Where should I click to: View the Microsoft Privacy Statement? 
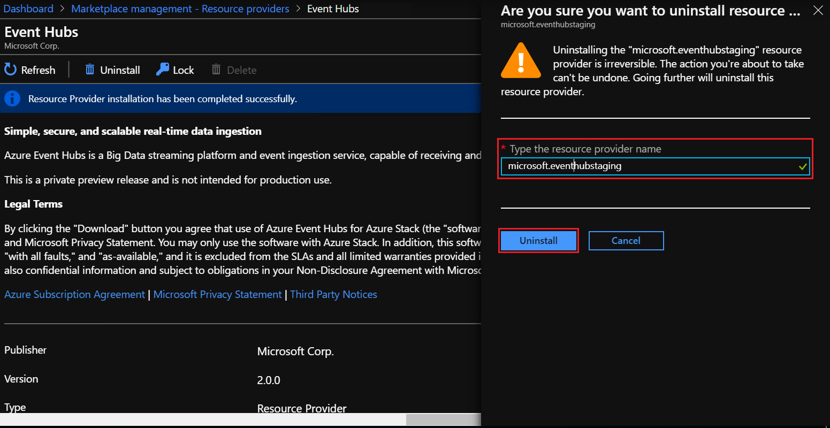point(217,294)
